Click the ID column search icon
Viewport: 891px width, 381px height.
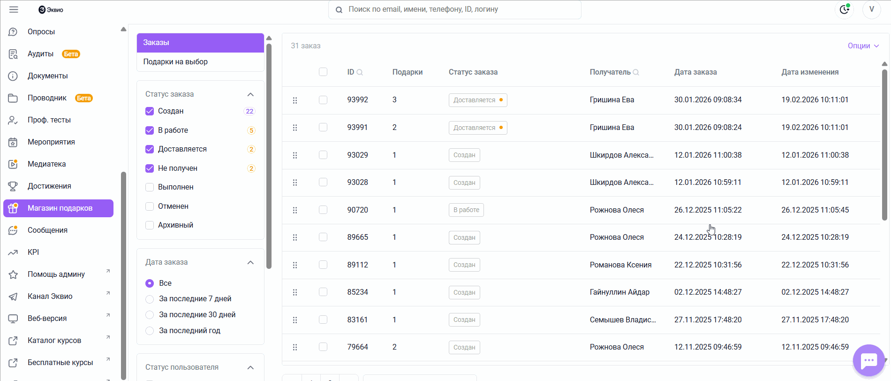360,72
